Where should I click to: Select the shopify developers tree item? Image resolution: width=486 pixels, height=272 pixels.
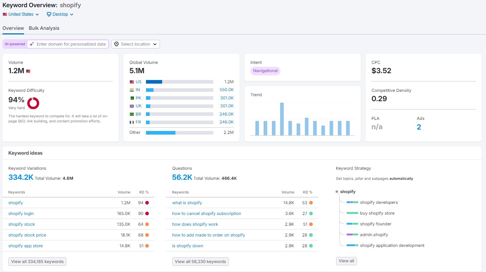(x=379, y=202)
